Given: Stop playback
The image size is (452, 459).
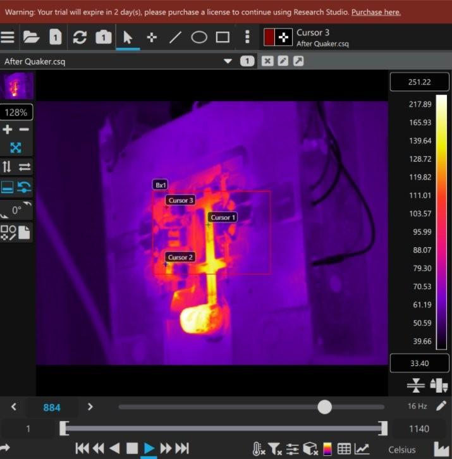Looking at the screenshot, I should pos(132,448).
